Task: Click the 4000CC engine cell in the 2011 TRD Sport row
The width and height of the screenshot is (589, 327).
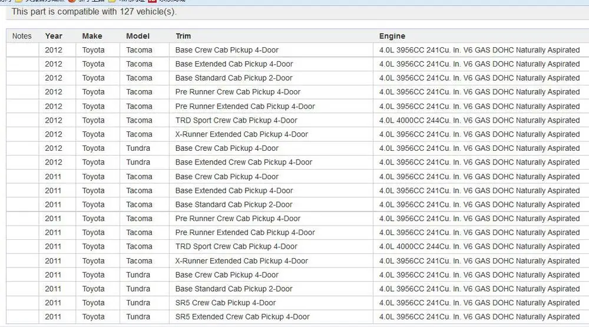Action: [x=479, y=246]
